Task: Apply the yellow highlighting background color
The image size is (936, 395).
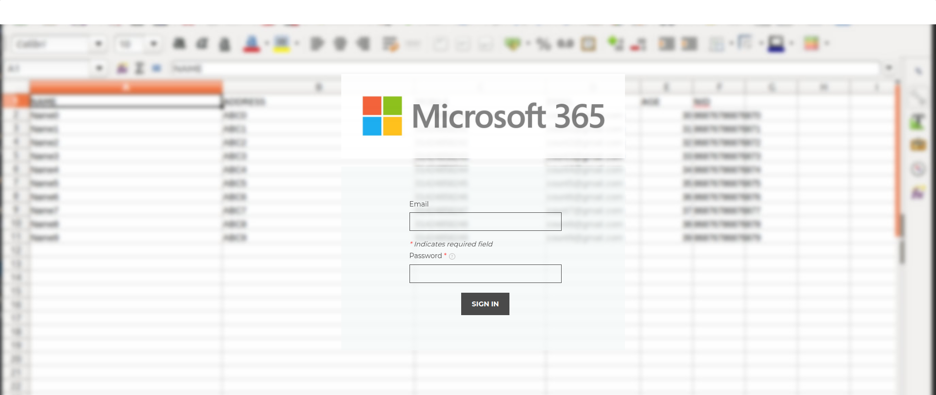Action: pos(282,44)
